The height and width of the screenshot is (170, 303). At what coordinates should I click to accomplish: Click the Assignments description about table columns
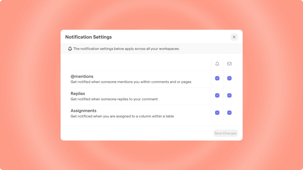[122, 116]
